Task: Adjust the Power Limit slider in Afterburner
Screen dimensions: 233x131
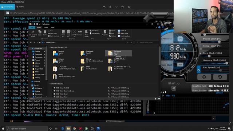Action: tap(219, 42)
